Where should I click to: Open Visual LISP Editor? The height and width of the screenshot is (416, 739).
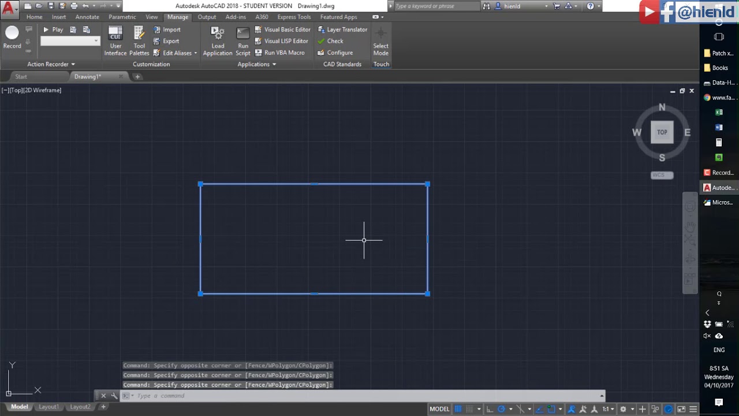(x=281, y=41)
